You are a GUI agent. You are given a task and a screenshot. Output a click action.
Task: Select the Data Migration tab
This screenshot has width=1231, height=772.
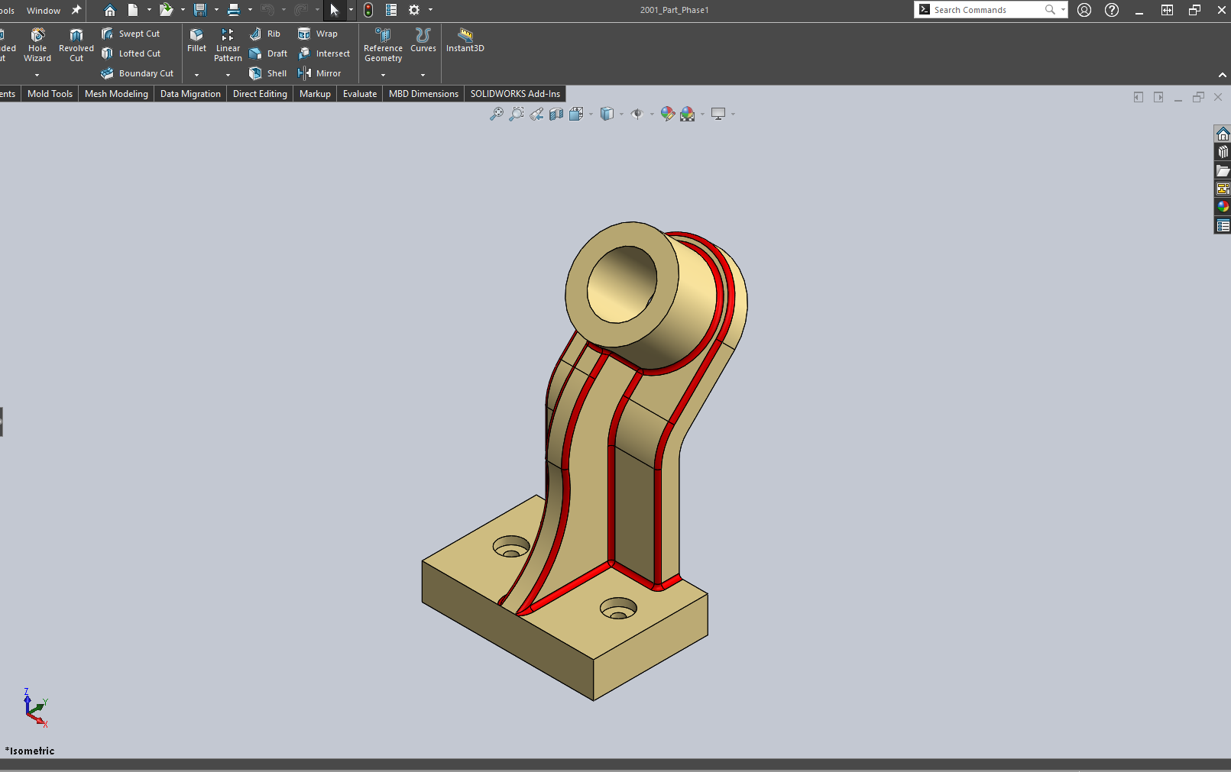pos(190,94)
